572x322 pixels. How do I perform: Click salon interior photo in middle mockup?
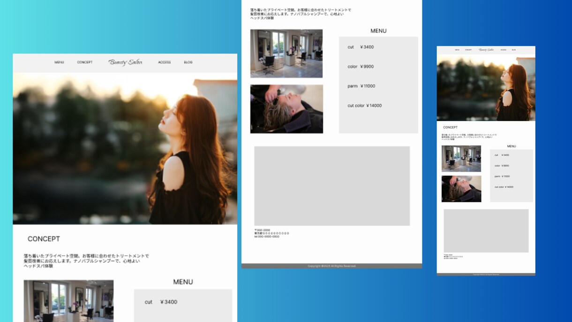(x=286, y=54)
